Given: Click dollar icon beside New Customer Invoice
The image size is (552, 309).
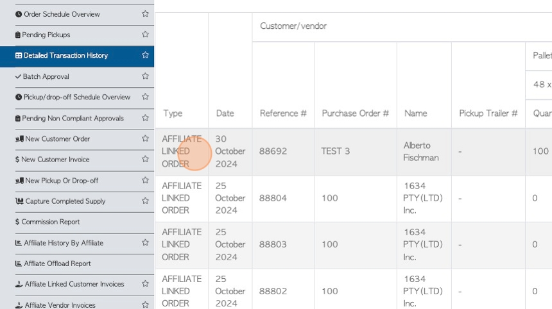Looking at the screenshot, I should click(17, 160).
